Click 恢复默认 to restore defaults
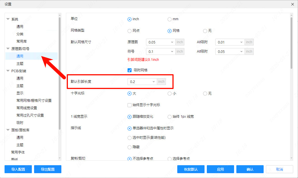The image size is (298, 178). [x=191, y=169]
